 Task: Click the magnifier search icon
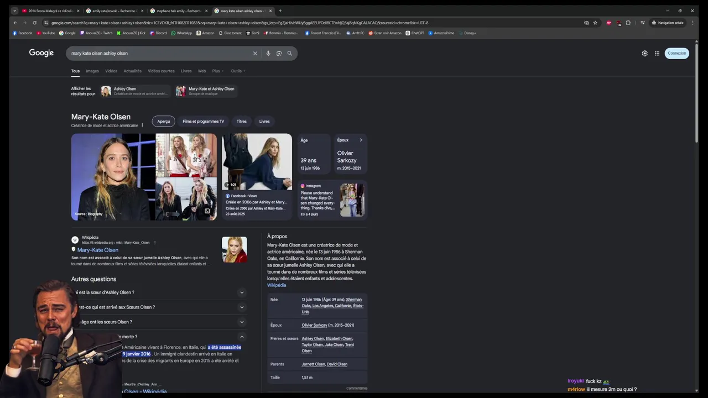pos(289,54)
